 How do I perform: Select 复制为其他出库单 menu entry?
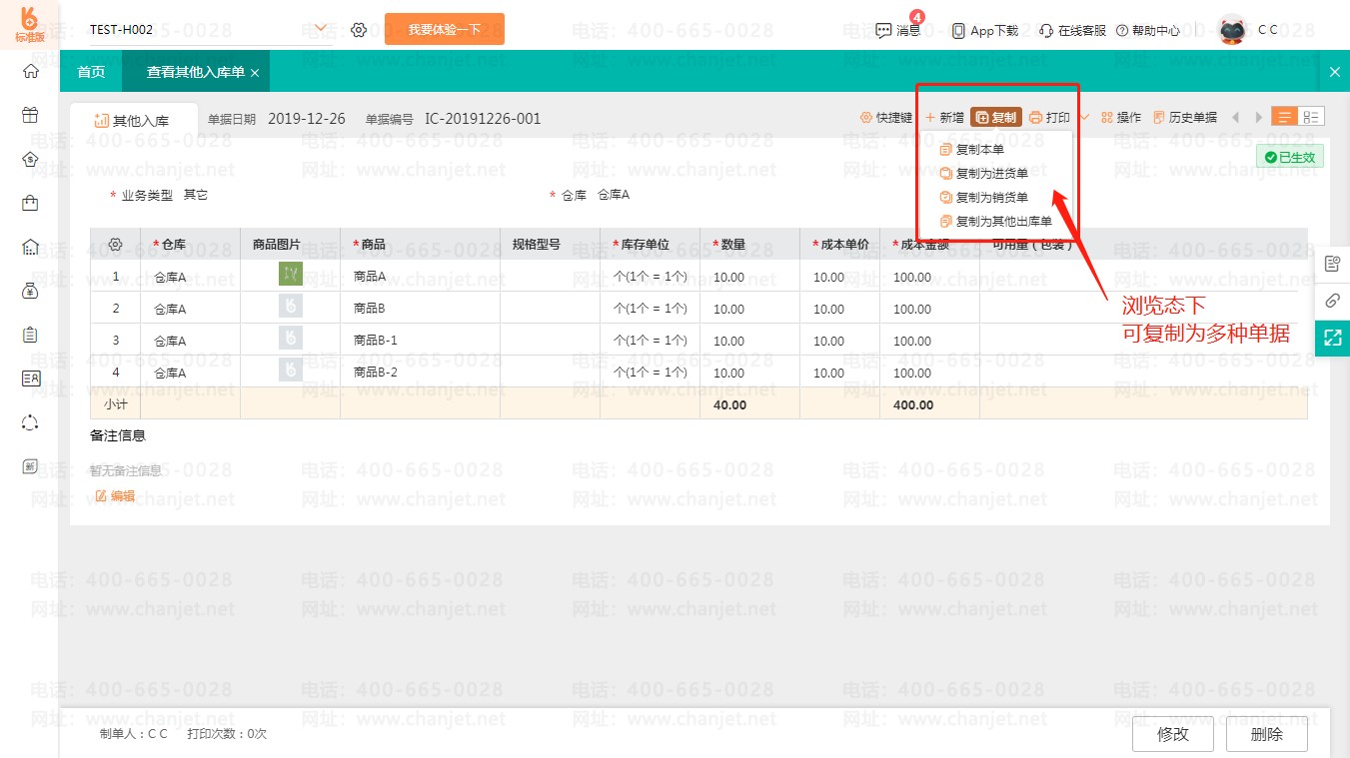point(996,222)
